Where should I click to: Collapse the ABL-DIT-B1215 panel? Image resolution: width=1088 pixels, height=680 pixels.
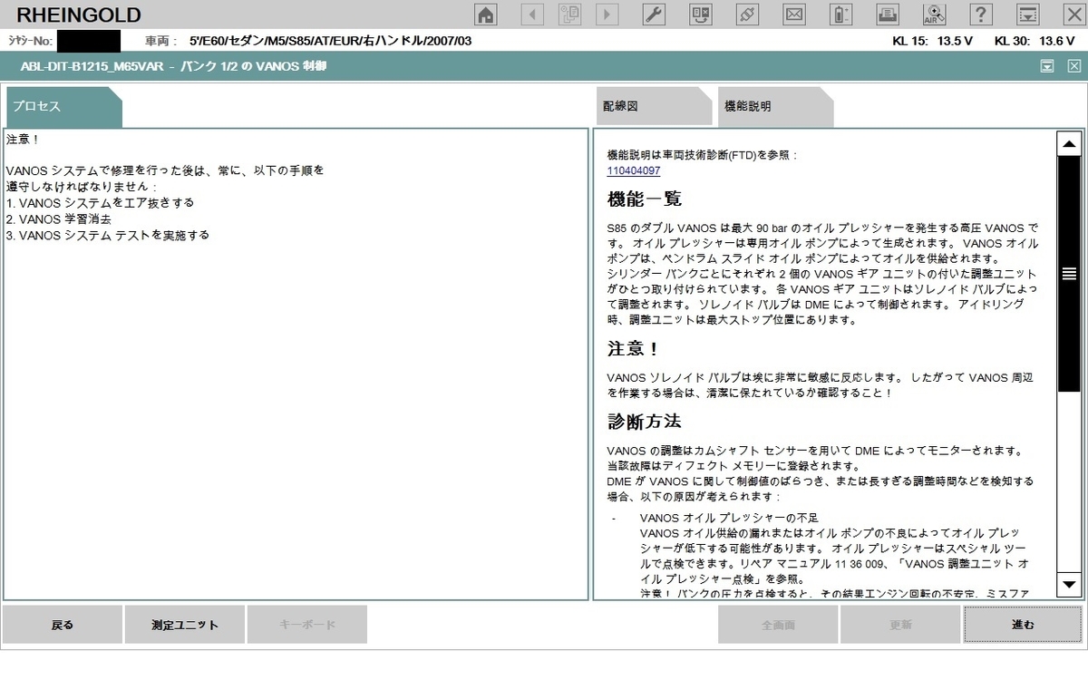1047,65
